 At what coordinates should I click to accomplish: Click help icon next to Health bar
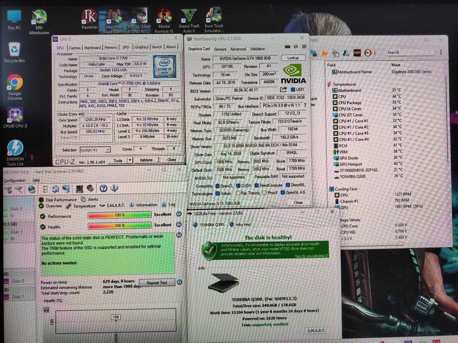[179, 224]
